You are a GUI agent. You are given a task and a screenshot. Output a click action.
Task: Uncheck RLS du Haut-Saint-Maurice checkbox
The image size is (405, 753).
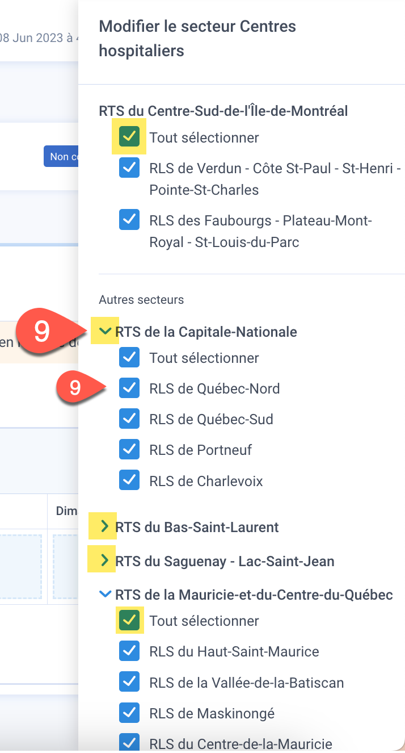(x=130, y=651)
